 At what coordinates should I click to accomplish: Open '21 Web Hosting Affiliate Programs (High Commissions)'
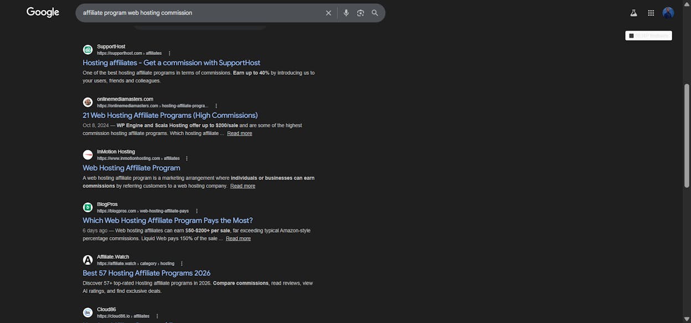pos(170,115)
